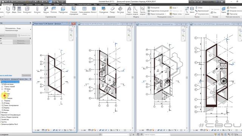Open the Конструкция ribbon tab

click(x=19, y=5)
